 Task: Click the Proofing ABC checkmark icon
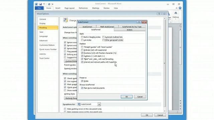pyautogui.click(x=66, y=20)
